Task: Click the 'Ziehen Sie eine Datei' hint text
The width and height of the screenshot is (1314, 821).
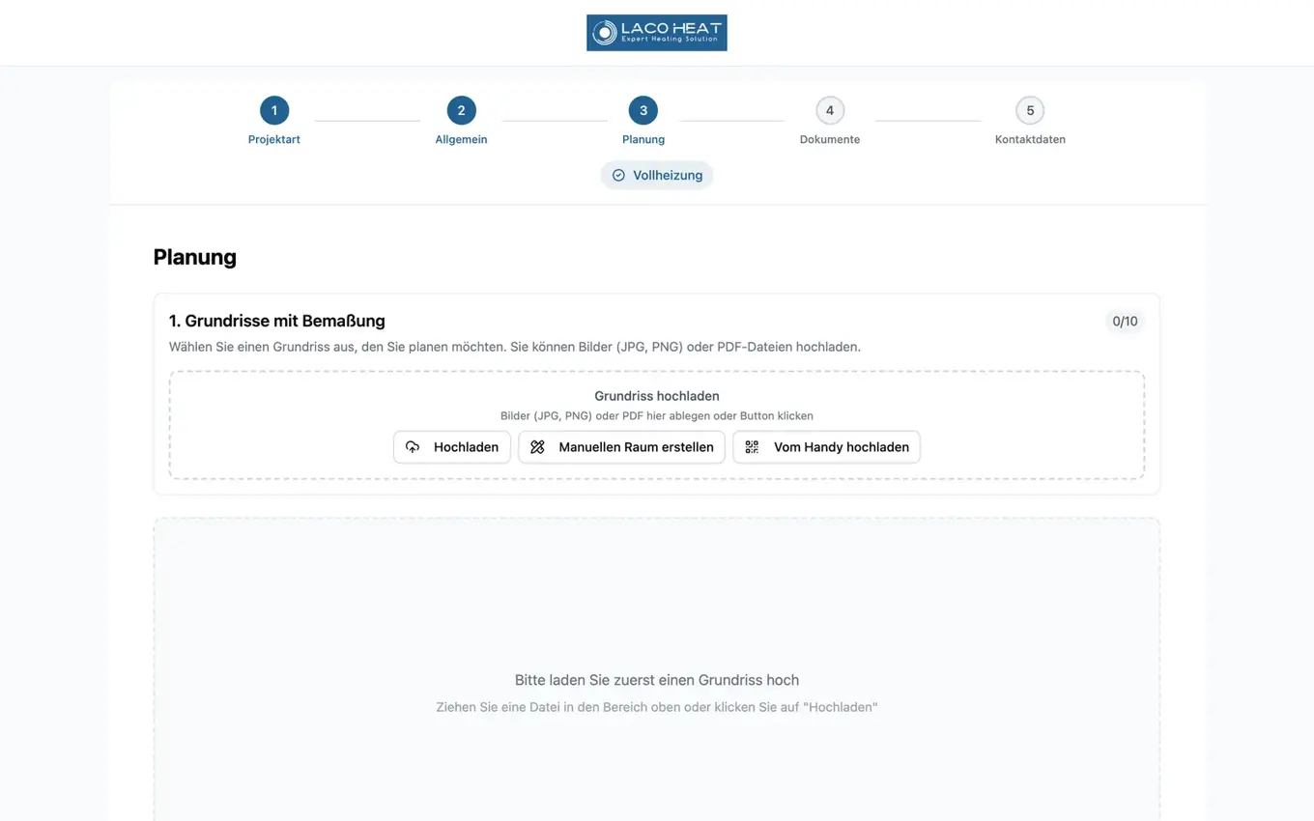Action: pos(657,707)
